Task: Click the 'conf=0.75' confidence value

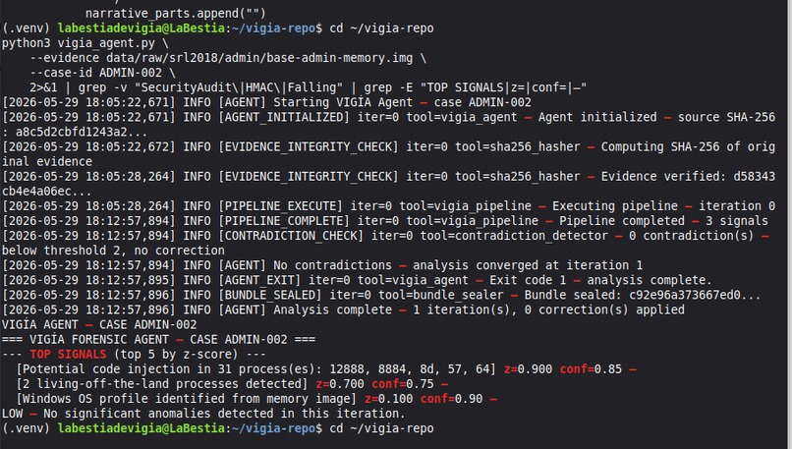Action: point(403,384)
